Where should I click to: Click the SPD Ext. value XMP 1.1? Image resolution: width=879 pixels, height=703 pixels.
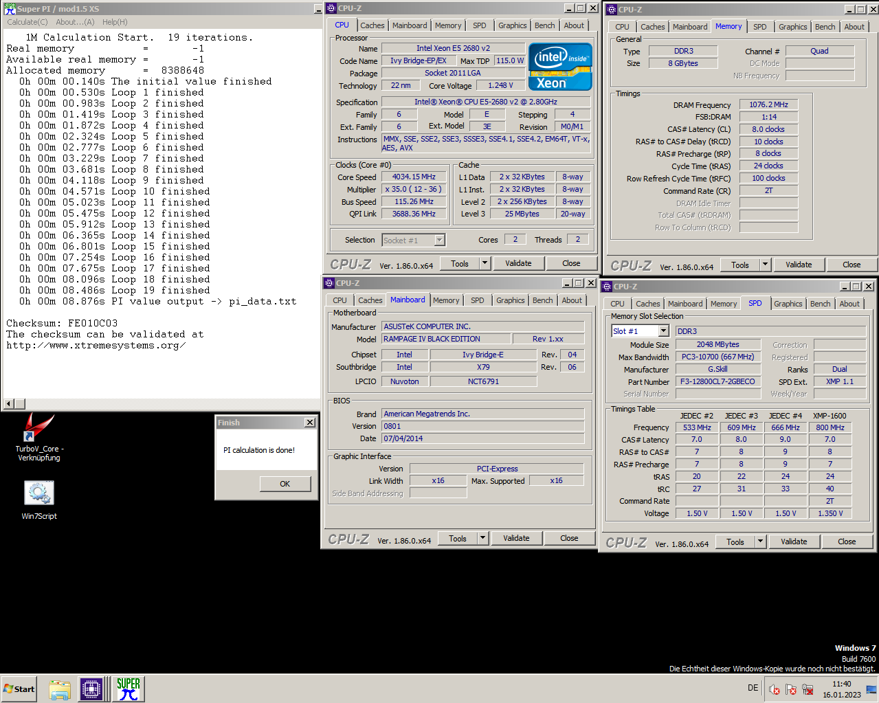click(x=840, y=381)
